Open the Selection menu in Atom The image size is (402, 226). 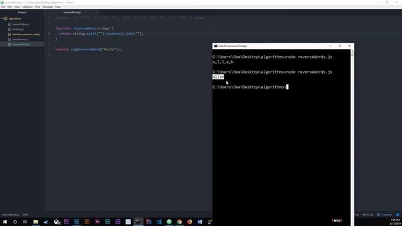[27, 7]
